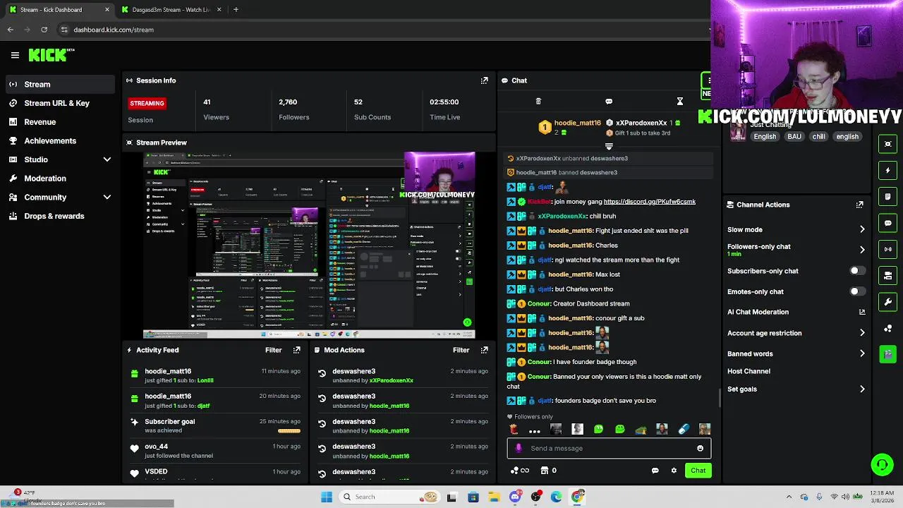Expand the gift leaderboard chevron in chat
Viewport: 903px width, 508px height.
[x=609, y=147]
